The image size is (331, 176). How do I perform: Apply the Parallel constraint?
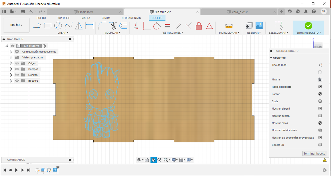pos(178,26)
